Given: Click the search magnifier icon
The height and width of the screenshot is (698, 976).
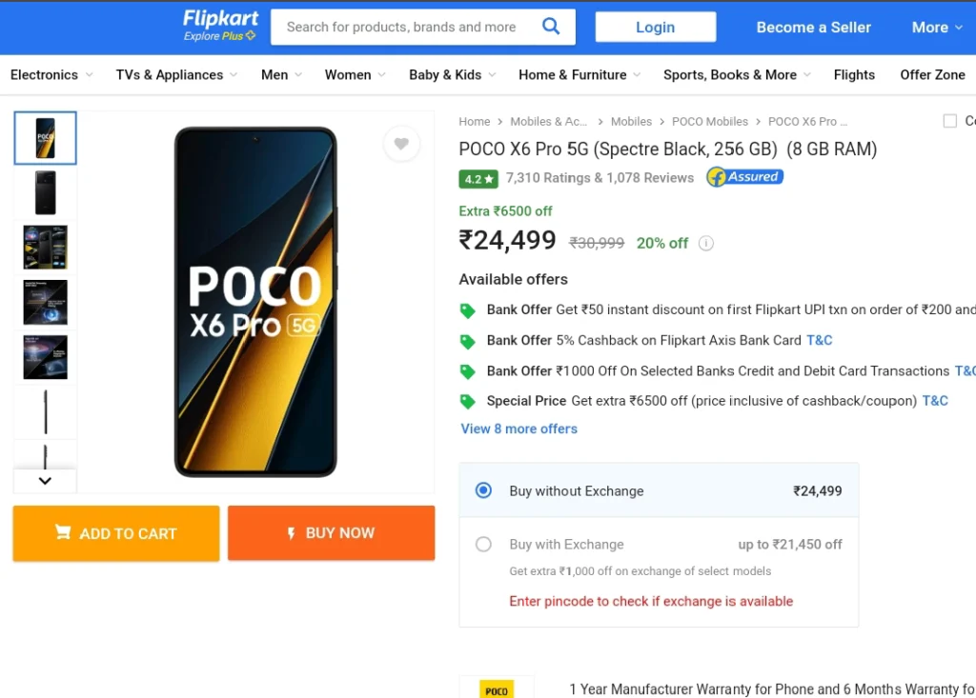Looking at the screenshot, I should (551, 27).
